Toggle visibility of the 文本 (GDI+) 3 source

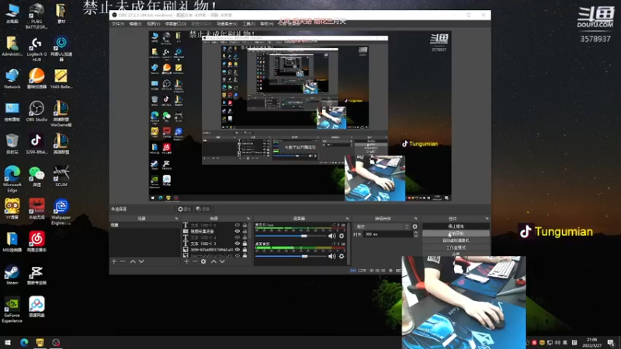(238, 244)
